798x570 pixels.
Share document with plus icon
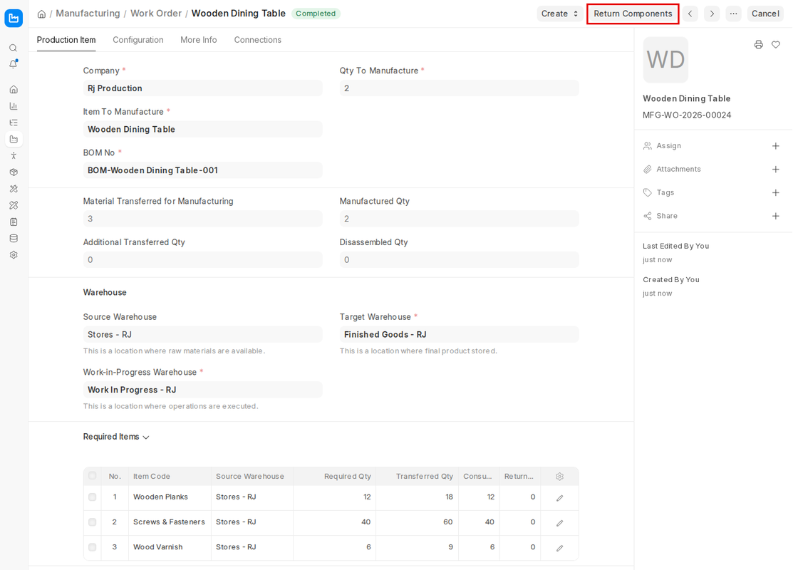click(x=776, y=217)
